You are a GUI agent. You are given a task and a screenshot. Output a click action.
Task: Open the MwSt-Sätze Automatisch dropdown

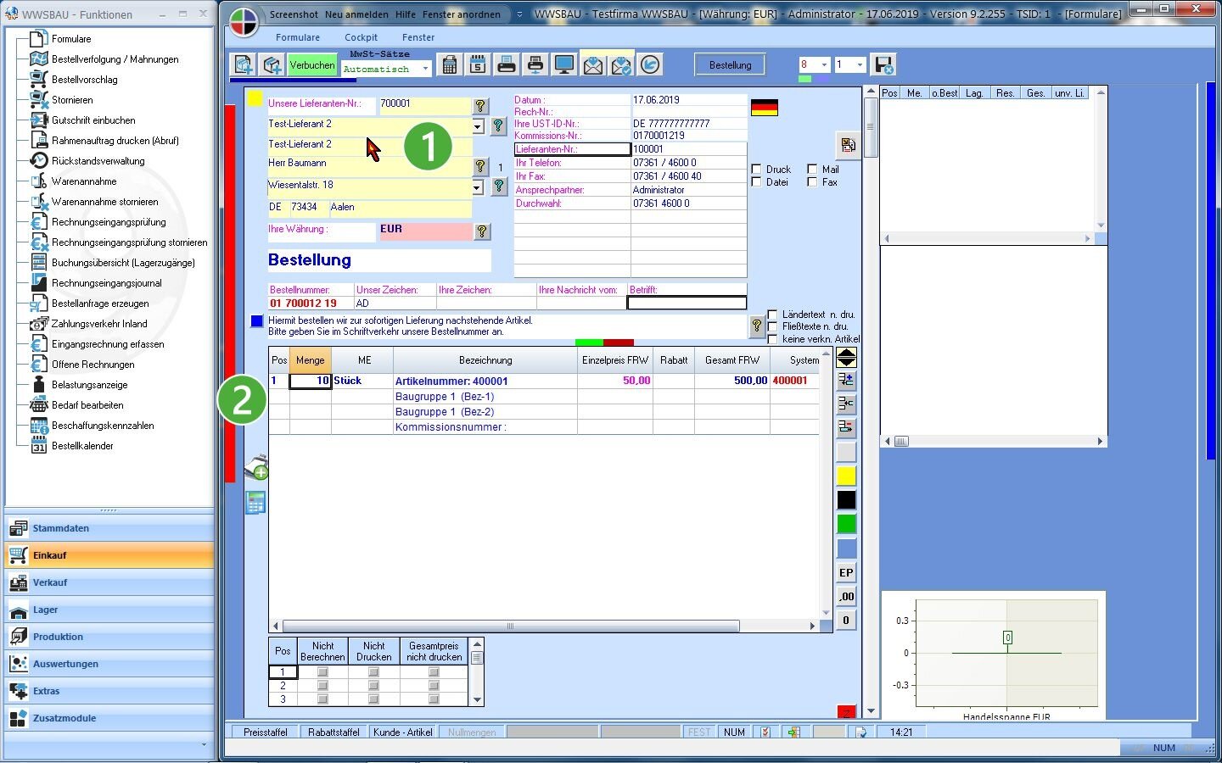(425, 69)
